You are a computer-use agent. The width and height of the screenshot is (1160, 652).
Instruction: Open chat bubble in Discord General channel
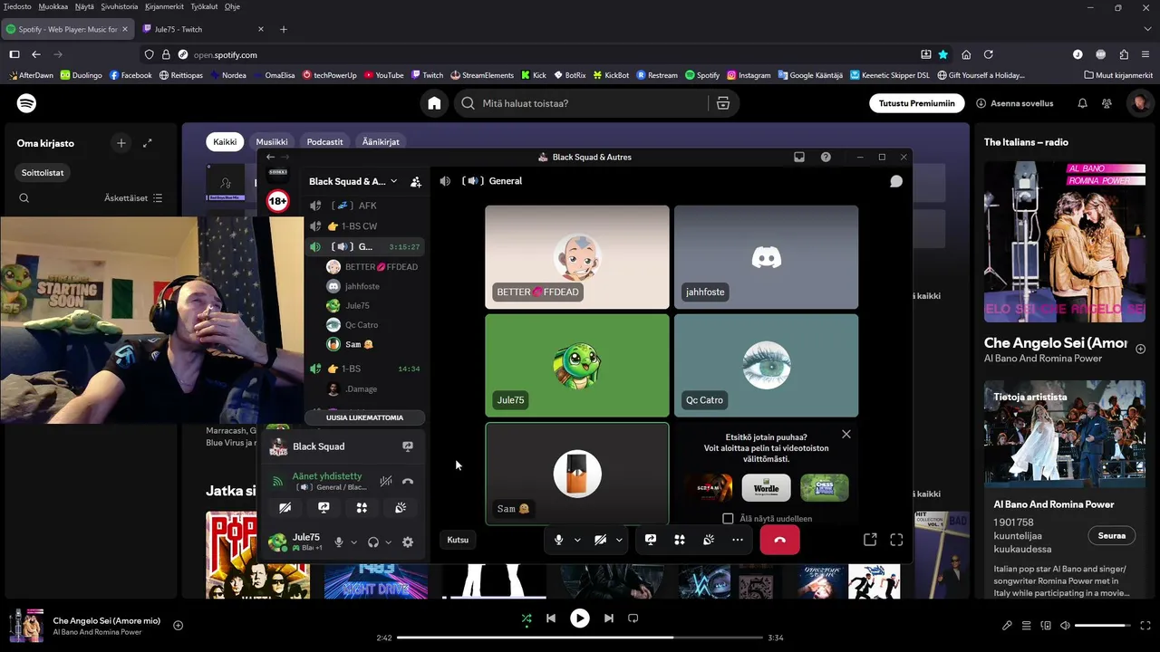896,181
